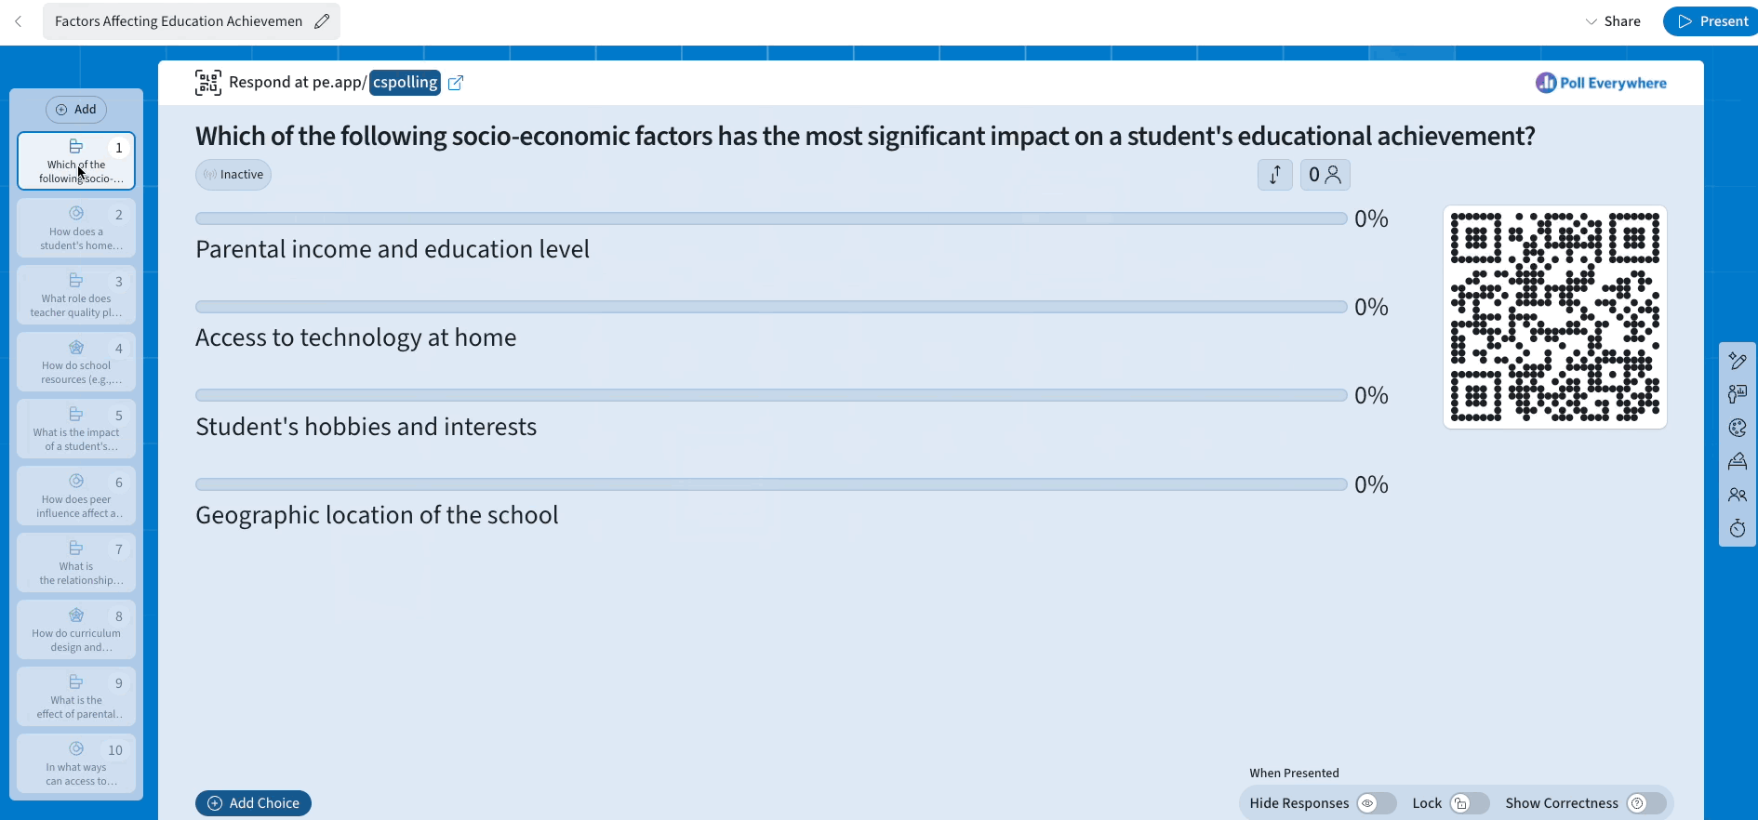The image size is (1758, 820).
Task: Click the Add Choice button
Action: pos(253,803)
